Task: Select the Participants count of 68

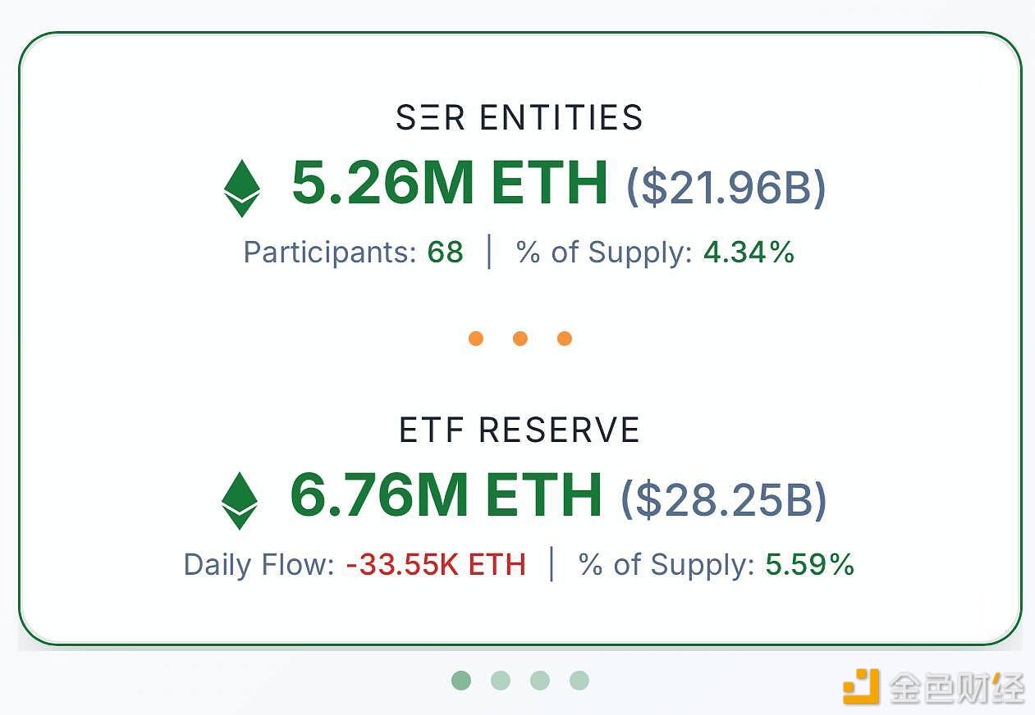Action: [446, 253]
